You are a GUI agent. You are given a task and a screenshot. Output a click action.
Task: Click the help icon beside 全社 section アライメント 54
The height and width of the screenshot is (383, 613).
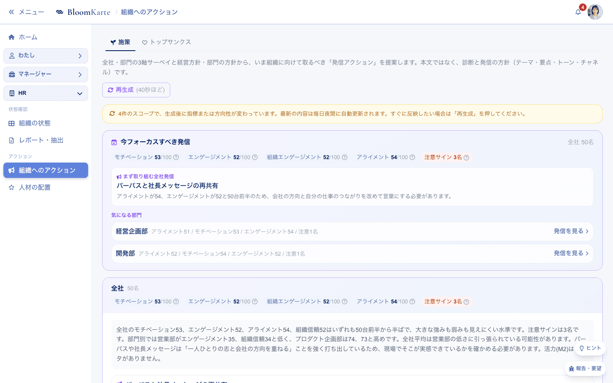coord(412,302)
